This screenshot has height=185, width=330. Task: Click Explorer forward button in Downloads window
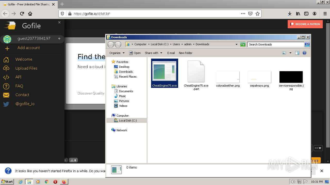point(118,44)
